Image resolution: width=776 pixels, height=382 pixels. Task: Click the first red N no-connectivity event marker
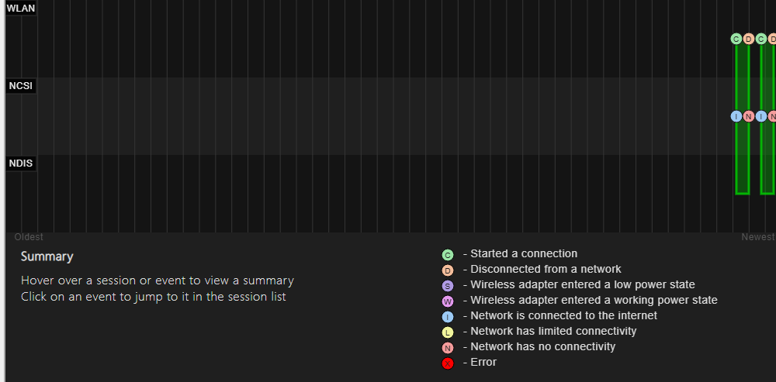point(749,116)
